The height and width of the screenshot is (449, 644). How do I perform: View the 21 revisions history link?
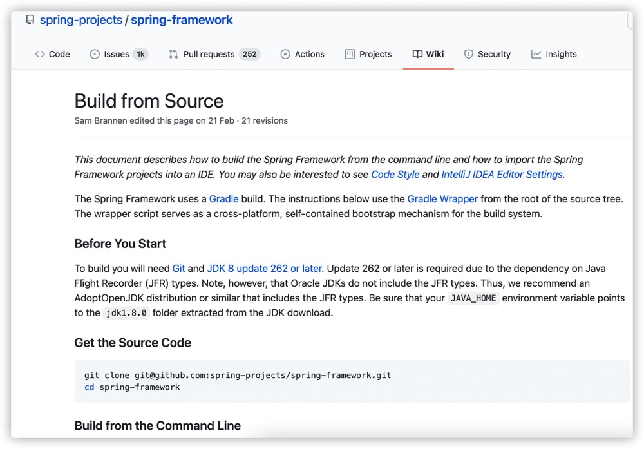coord(265,120)
